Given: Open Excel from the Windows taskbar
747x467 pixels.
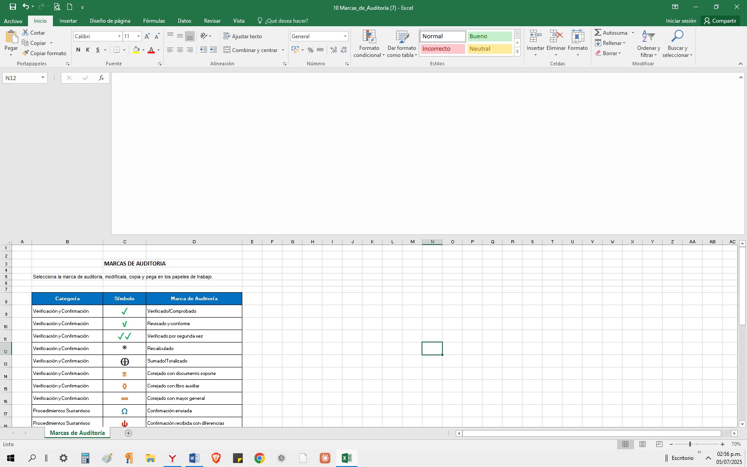Looking at the screenshot, I should [346, 458].
